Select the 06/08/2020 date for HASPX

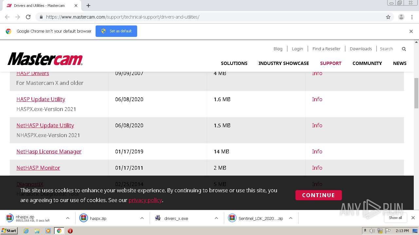(x=129, y=99)
